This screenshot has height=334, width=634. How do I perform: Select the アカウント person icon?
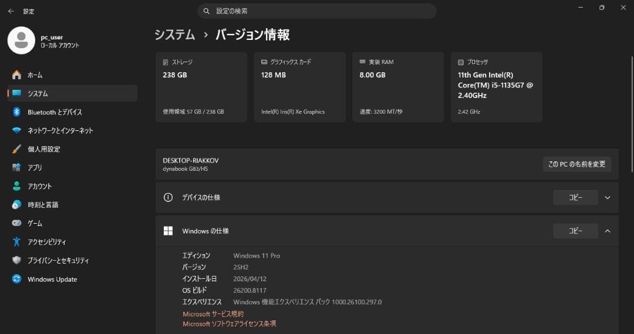click(x=16, y=186)
